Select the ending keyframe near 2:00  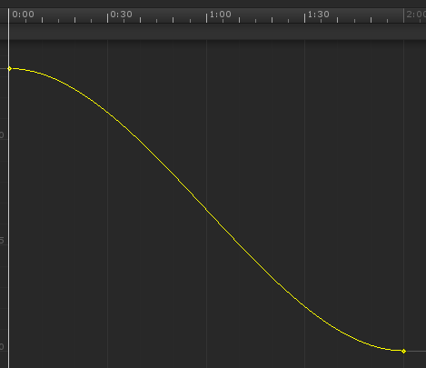tap(403, 351)
